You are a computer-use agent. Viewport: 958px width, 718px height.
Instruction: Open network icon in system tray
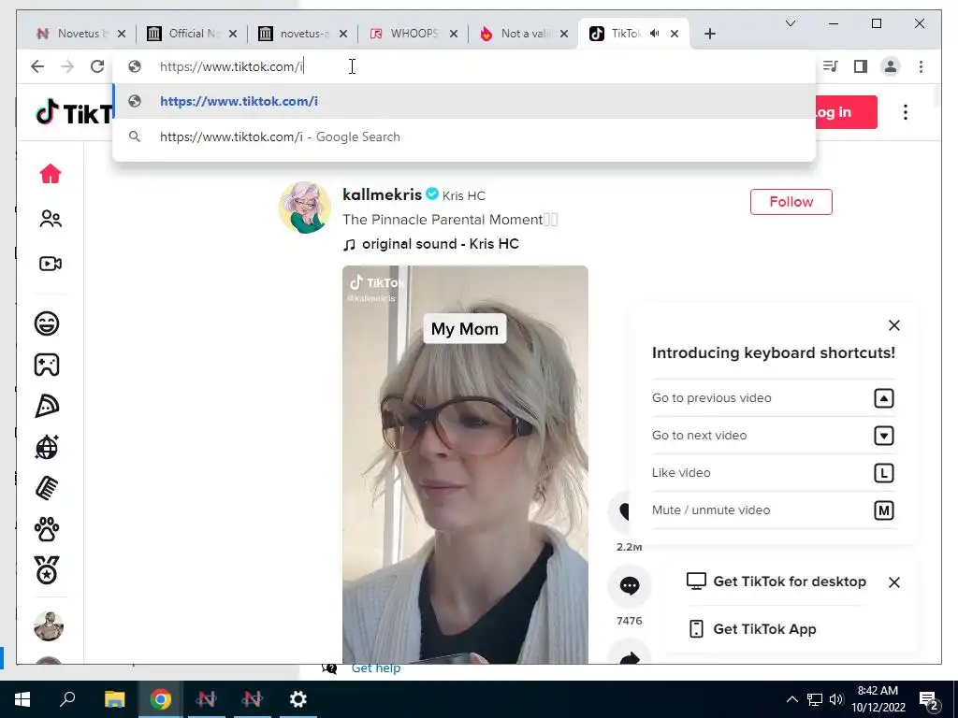click(815, 699)
